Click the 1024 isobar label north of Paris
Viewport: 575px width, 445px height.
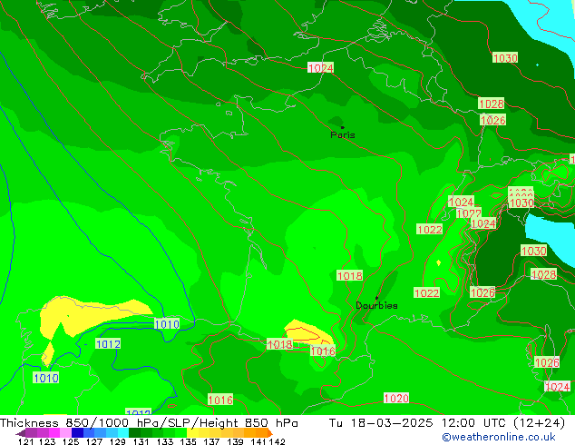320,68
